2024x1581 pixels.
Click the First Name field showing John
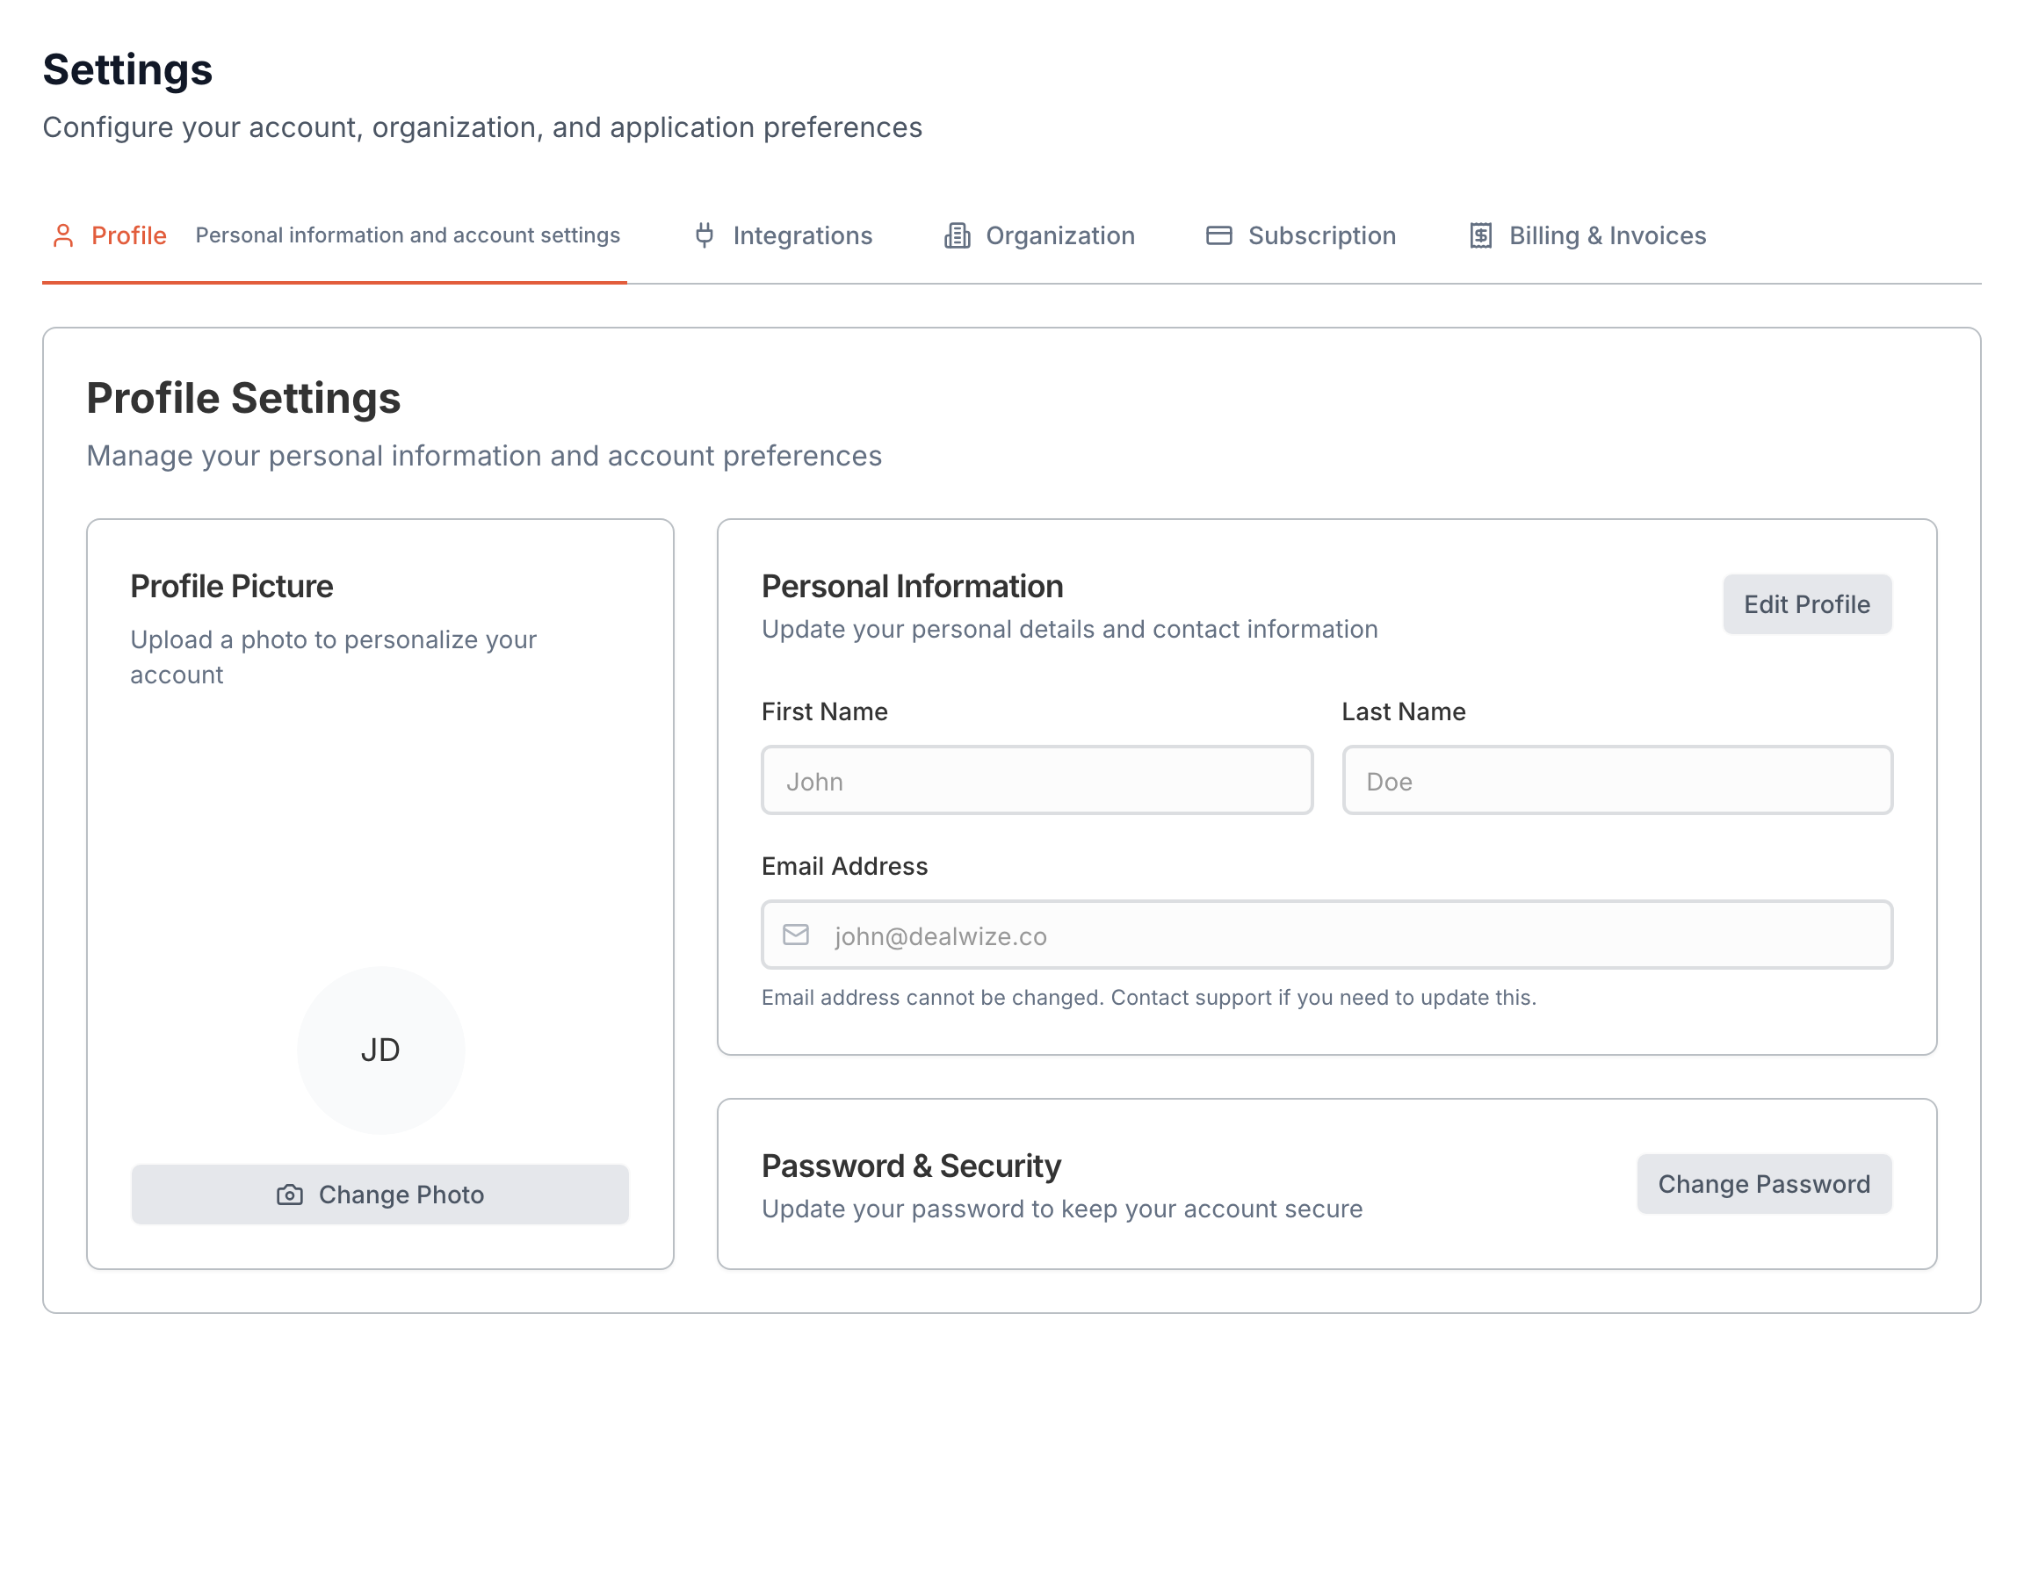[1037, 780]
